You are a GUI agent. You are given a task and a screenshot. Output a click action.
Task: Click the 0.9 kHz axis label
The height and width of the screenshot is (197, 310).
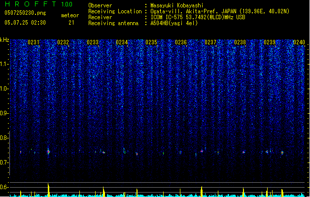[4, 113]
